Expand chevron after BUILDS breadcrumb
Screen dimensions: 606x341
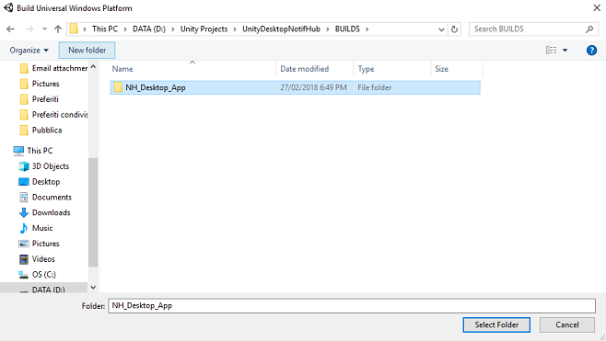(367, 29)
